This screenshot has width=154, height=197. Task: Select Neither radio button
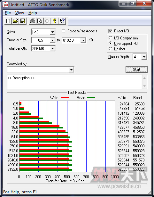tap(111, 49)
